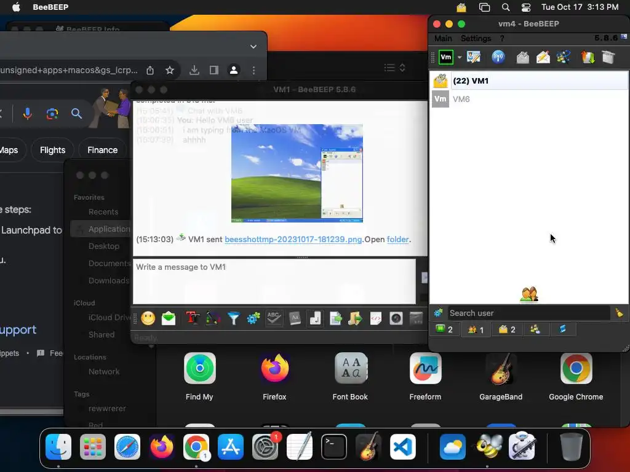Open the folder link in VM1 chat

click(398, 239)
